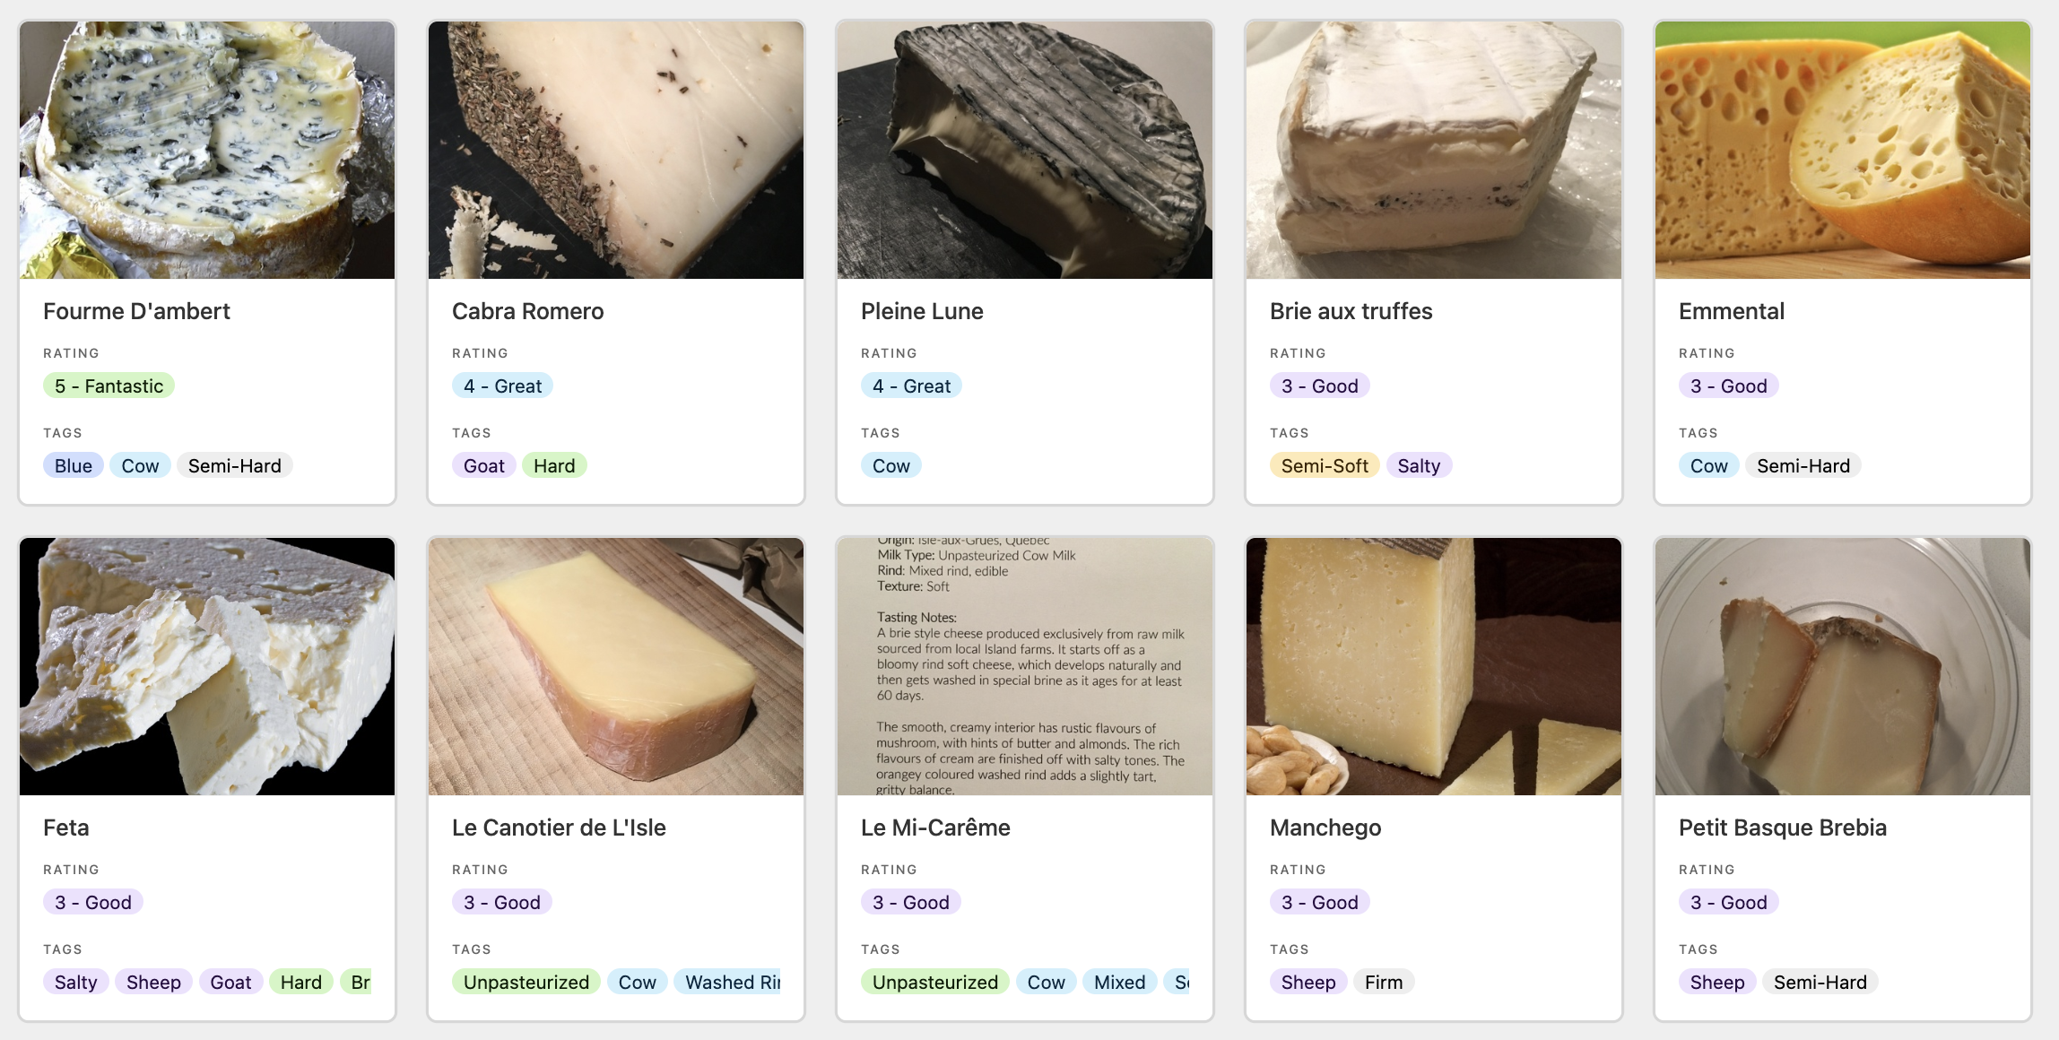Select the Blue tag on Fourme D'ambert

74,466
